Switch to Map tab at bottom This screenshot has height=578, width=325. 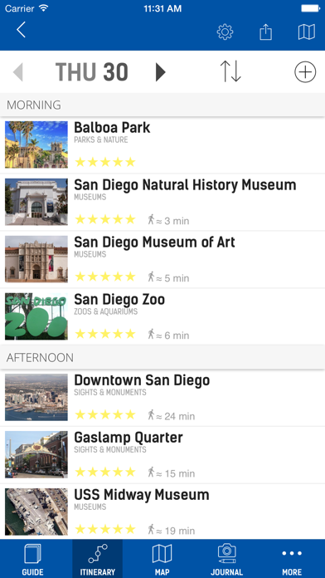[x=162, y=559]
